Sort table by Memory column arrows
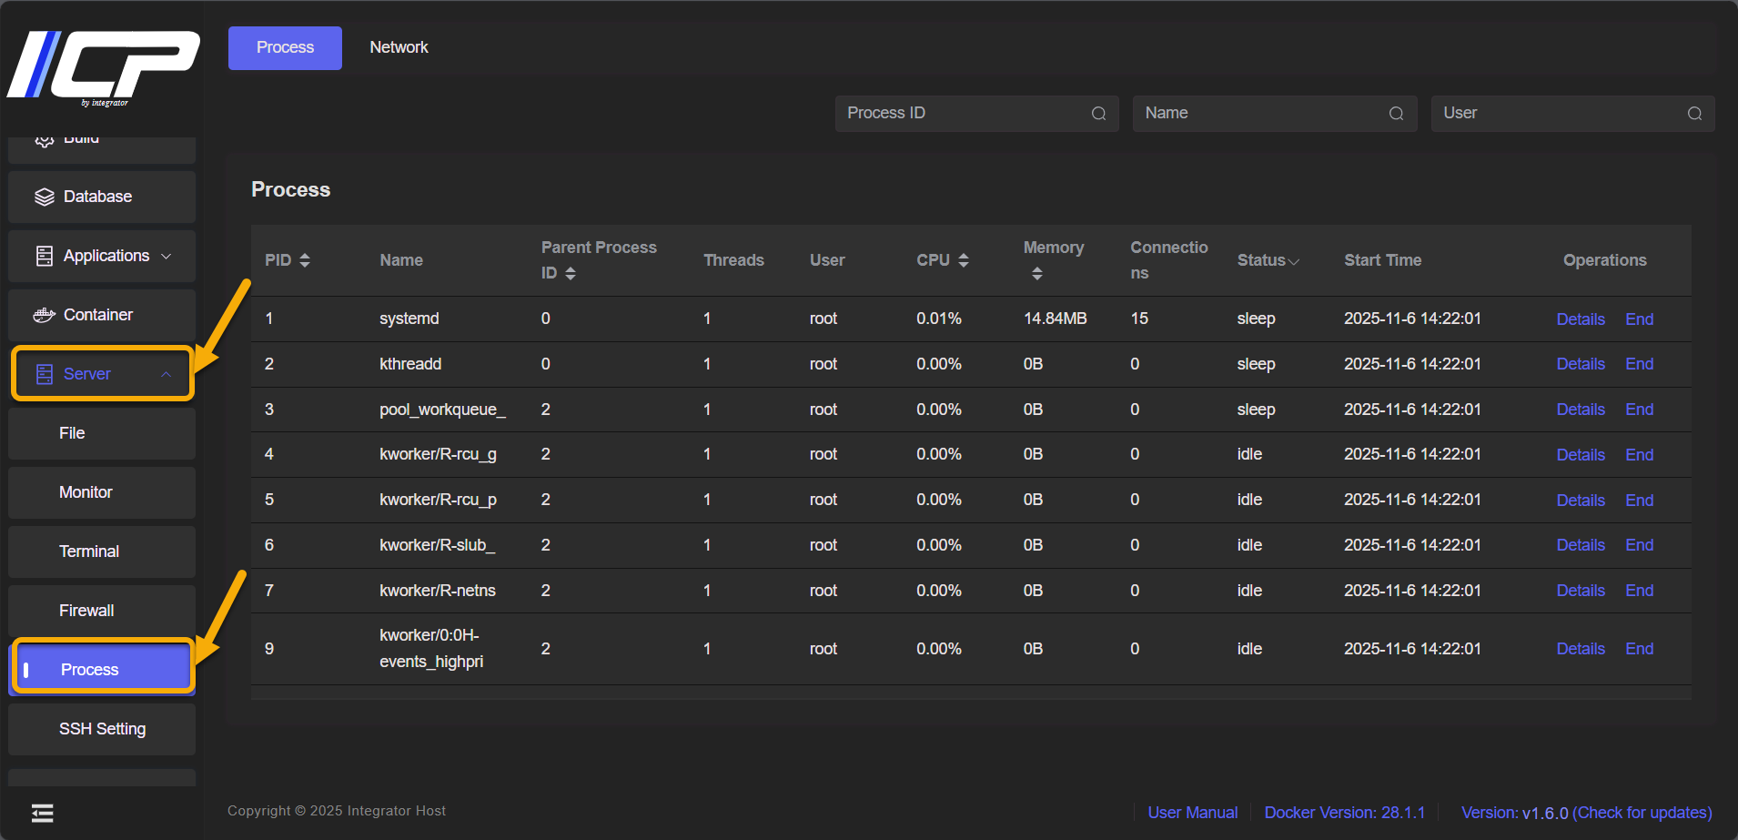Screen dimensions: 1738x840 1037,273
